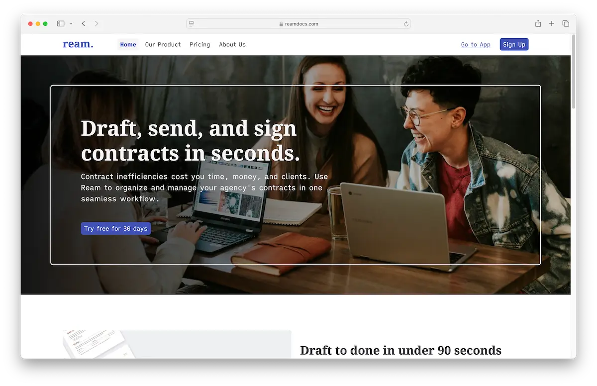Close the Safari window red button

click(30, 23)
